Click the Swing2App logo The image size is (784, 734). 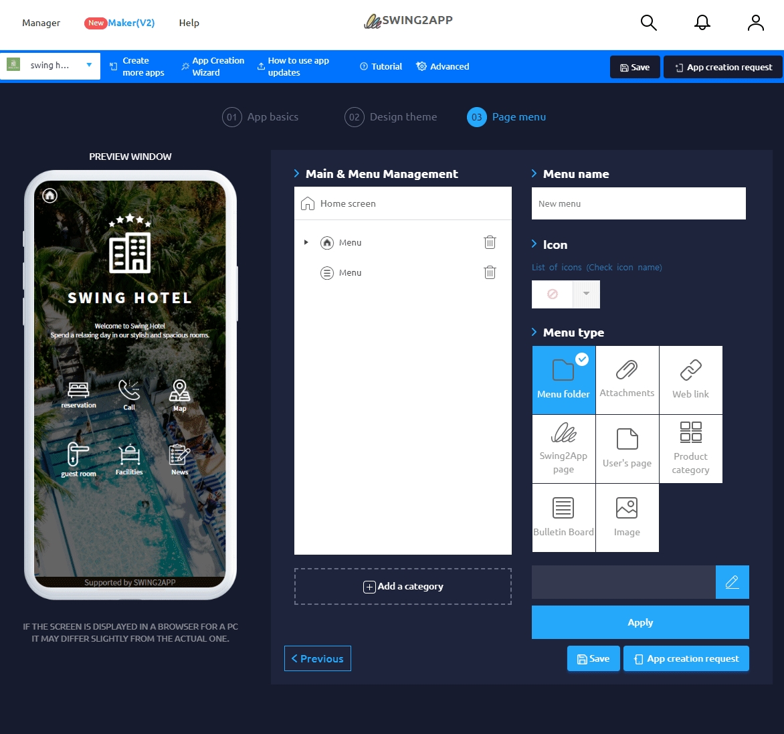408,21
